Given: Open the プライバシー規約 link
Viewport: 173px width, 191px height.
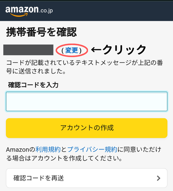Looking at the screenshot, I should click(x=92, y=149).
